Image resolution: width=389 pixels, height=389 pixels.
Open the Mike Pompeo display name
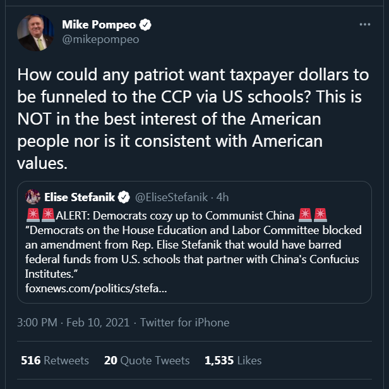pos(99,25)
